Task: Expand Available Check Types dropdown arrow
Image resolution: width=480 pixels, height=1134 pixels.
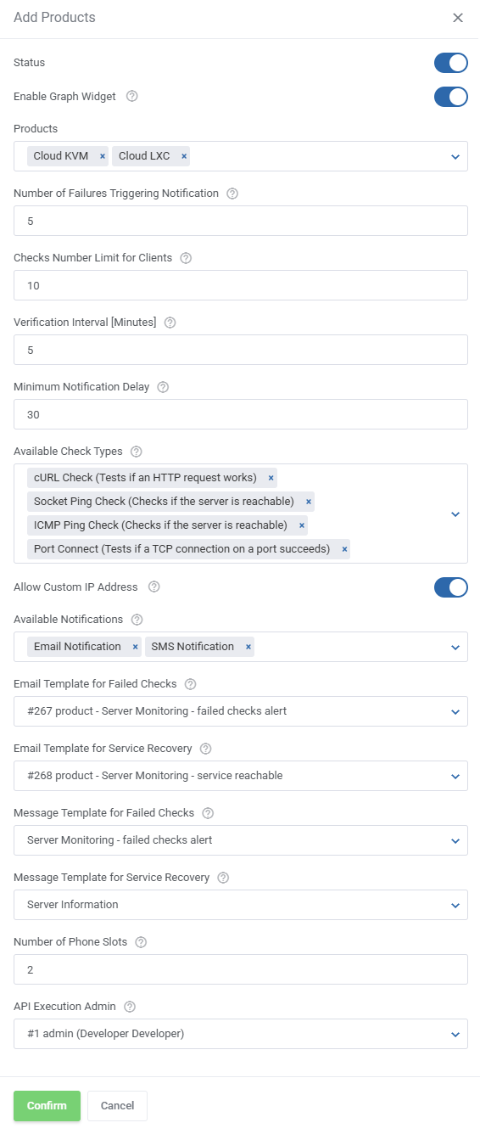Action: [455, 514]
